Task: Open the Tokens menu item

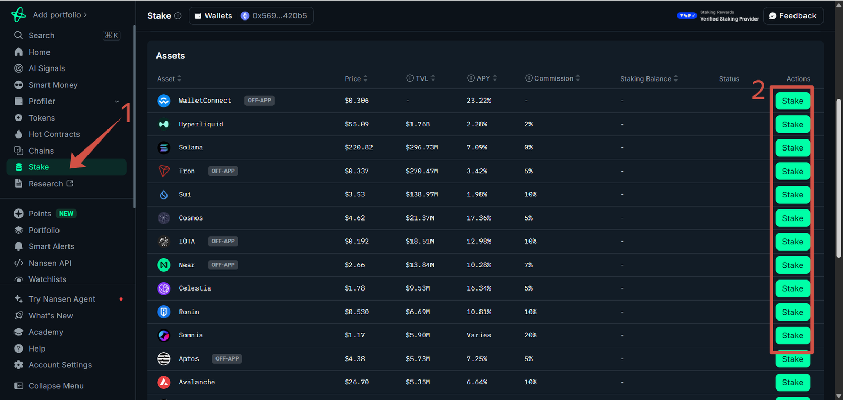Action: click(x=41, y=118)
